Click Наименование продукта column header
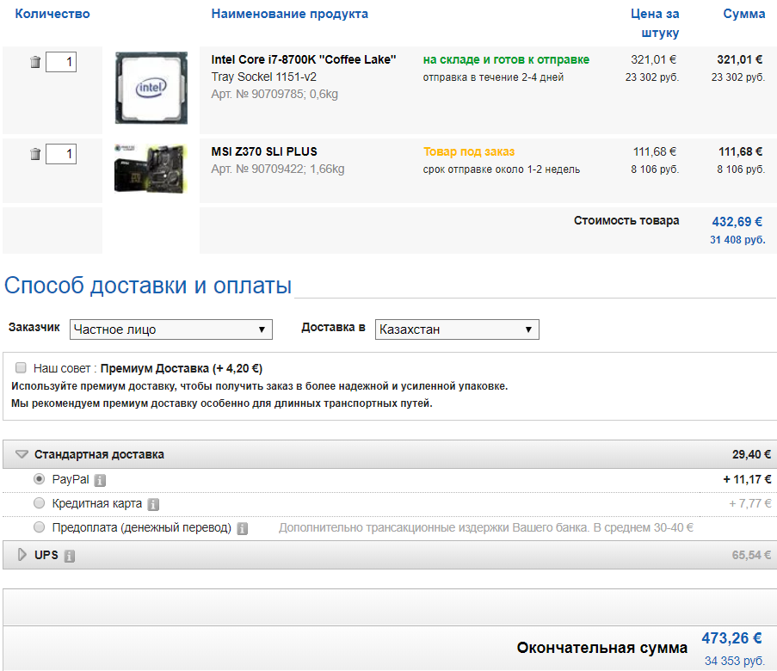The image size is (777, 671). 290,14
